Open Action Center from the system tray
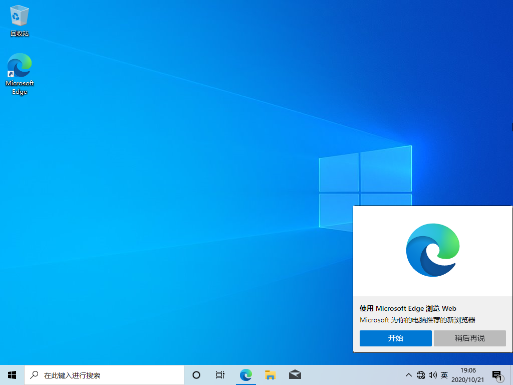513x385 pixels. 496,374
